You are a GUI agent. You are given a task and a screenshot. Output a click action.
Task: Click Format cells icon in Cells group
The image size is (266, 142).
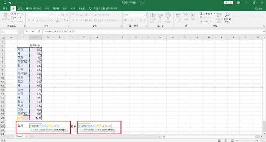point(193,15)
